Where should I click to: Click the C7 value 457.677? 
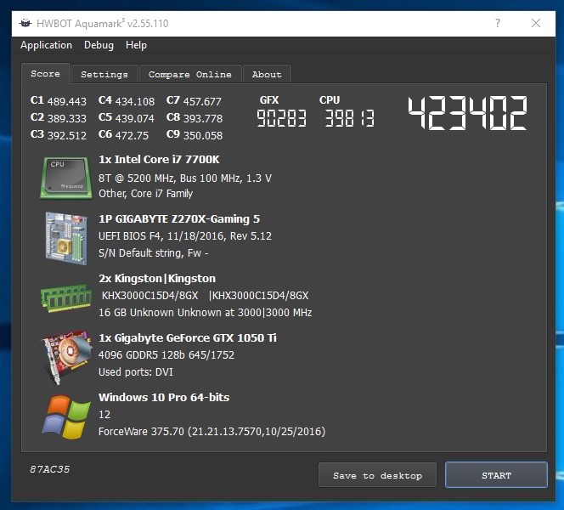point(202,101)
